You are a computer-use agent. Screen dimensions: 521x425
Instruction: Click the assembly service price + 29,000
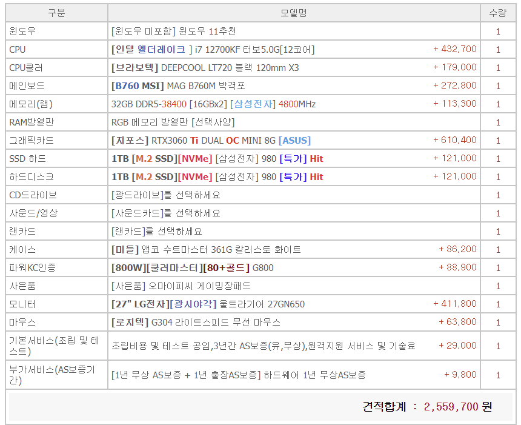457,346
